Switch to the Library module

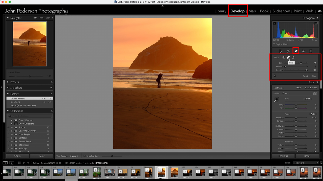220,11
